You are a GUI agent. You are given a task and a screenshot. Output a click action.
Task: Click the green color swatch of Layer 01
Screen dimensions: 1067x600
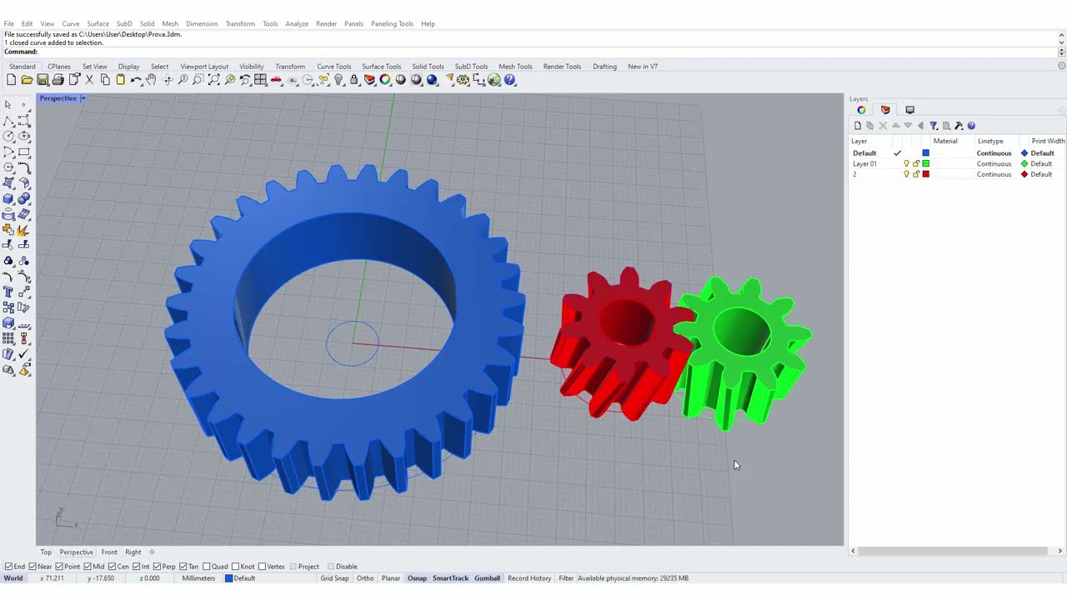(925, 164)
